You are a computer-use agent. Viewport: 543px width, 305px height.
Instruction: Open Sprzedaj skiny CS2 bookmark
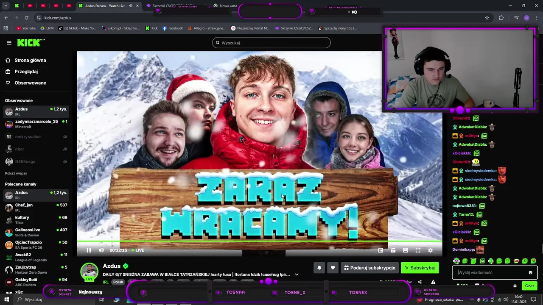pyautogui.click(x=337, y=28)
